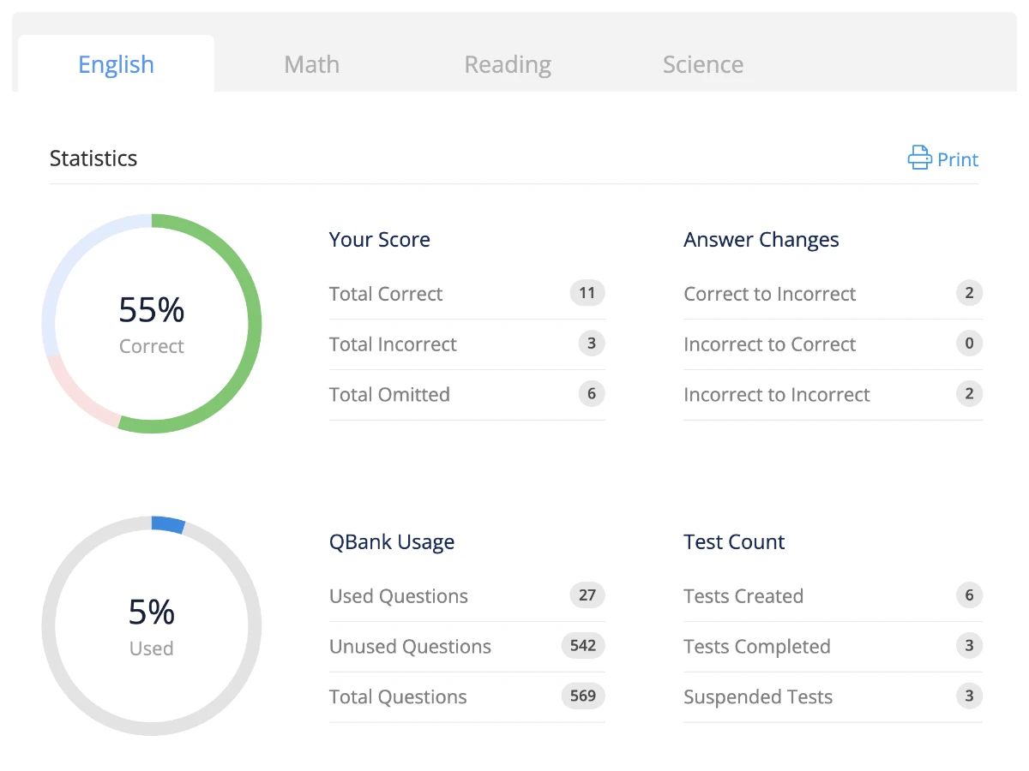Click the Total Omitted count badge
This screenshot has height=771, width=1029.
[x=592, y=394]
